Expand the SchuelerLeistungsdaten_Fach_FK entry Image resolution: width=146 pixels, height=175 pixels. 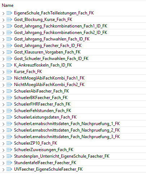pos(3,118)
